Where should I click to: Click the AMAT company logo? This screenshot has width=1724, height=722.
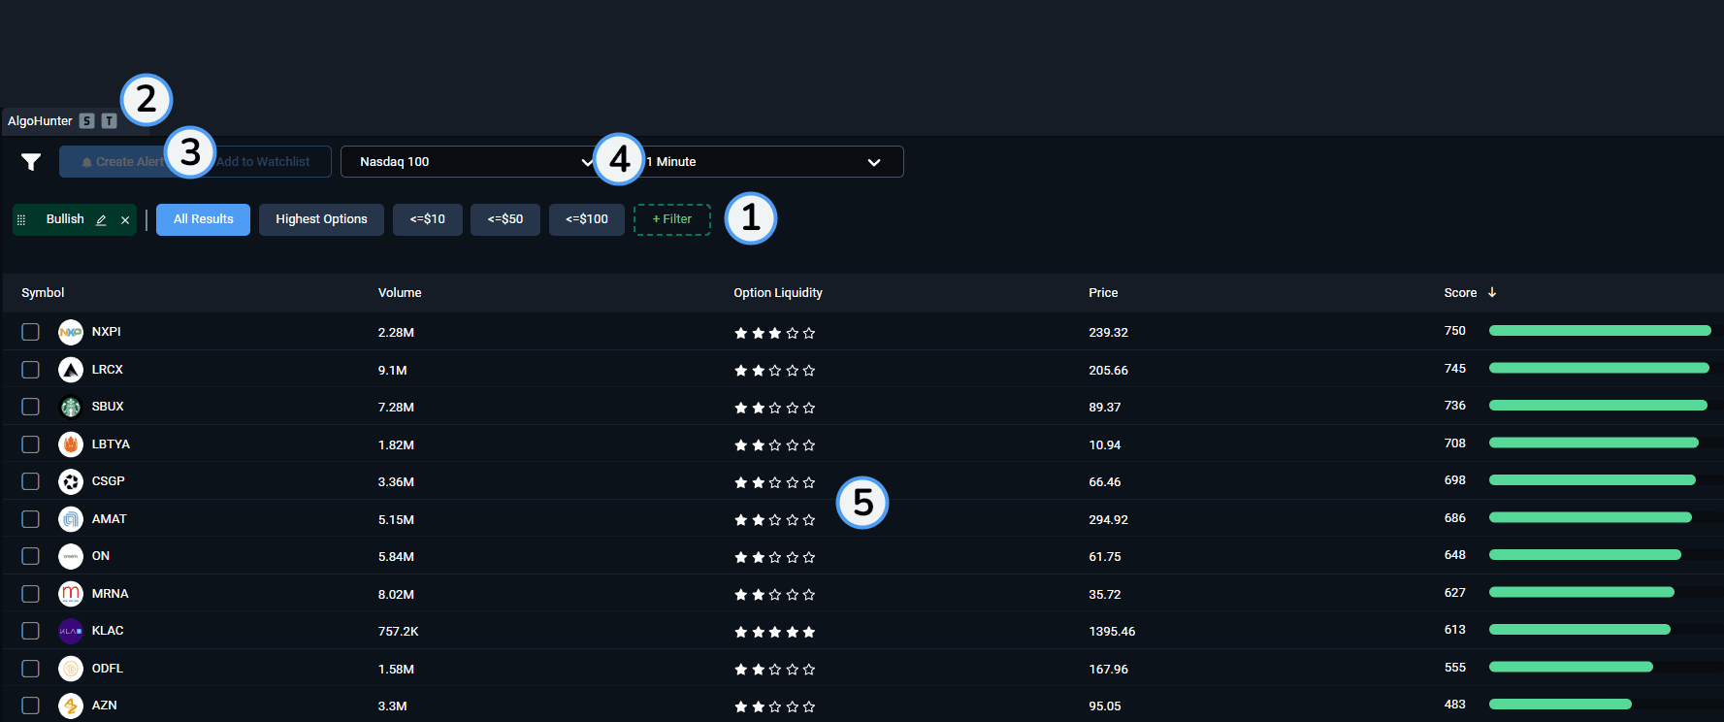click(x=71, y=519)
